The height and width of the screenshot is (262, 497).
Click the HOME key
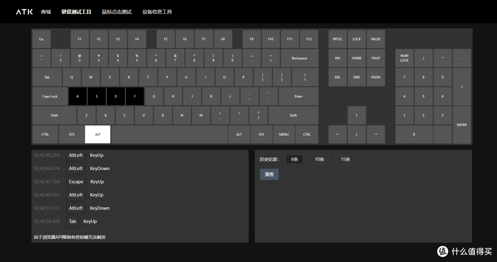tap(357, 58)
